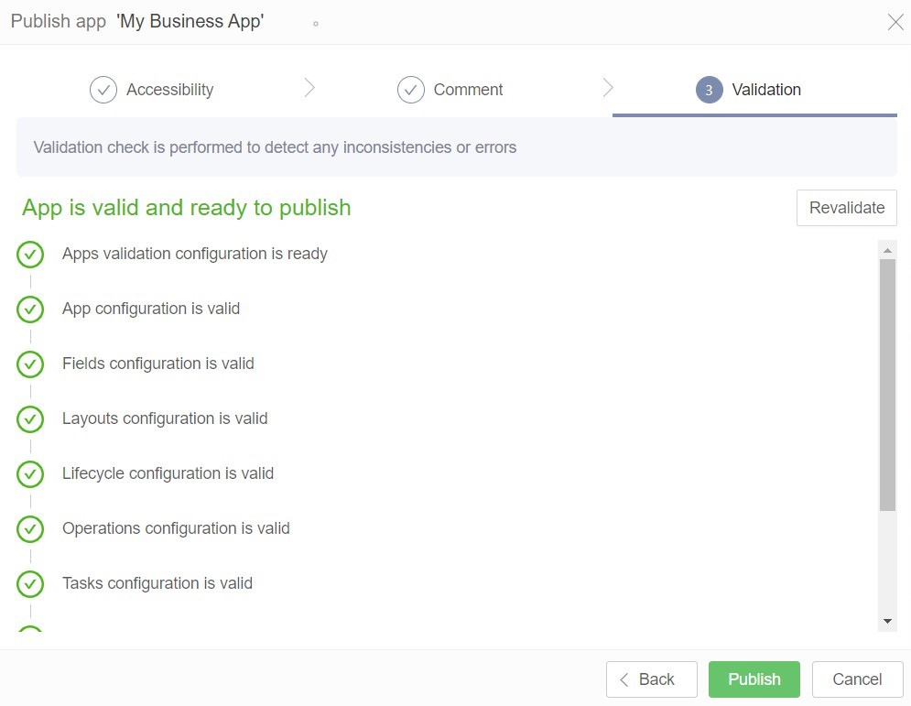Viewport: 911px width, 706px height.
Task: Click check icon beside Operations configuration is valid
Action: tap(30, 529)
